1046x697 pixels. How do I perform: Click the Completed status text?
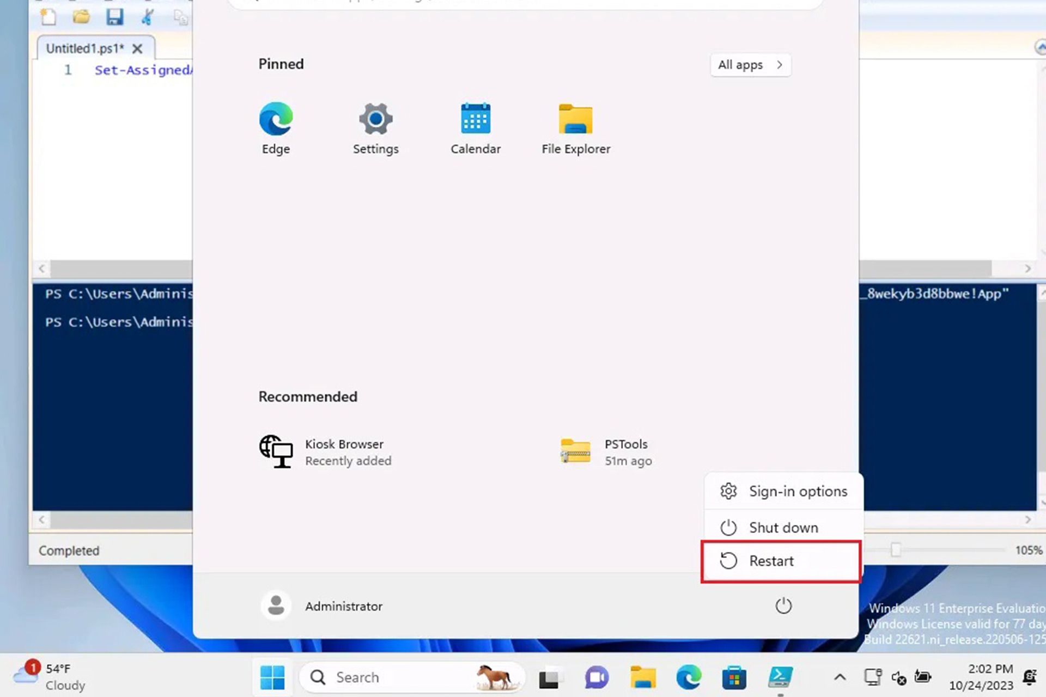tap(69, 551)
